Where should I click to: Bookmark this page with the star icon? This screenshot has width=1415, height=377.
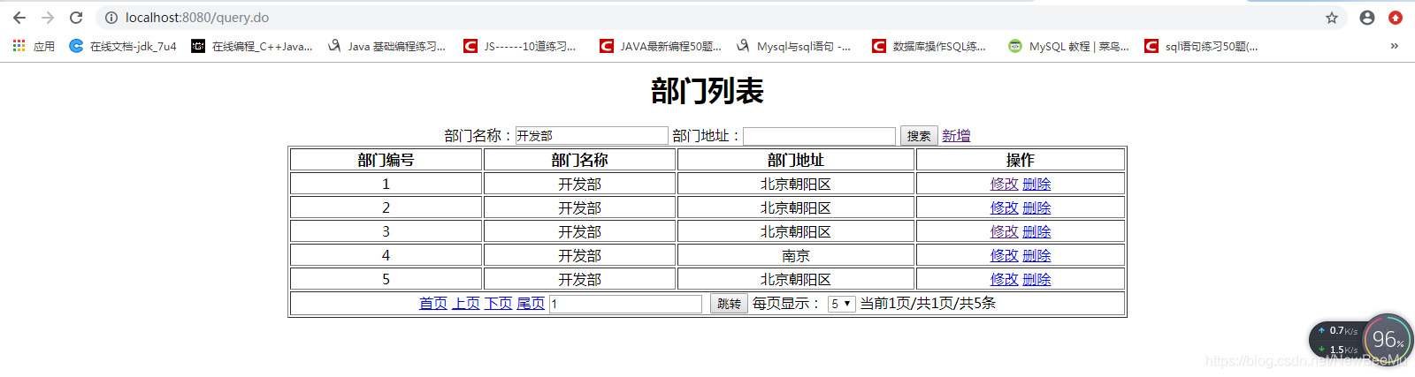pyautogui.click(x=1332, y=18)
